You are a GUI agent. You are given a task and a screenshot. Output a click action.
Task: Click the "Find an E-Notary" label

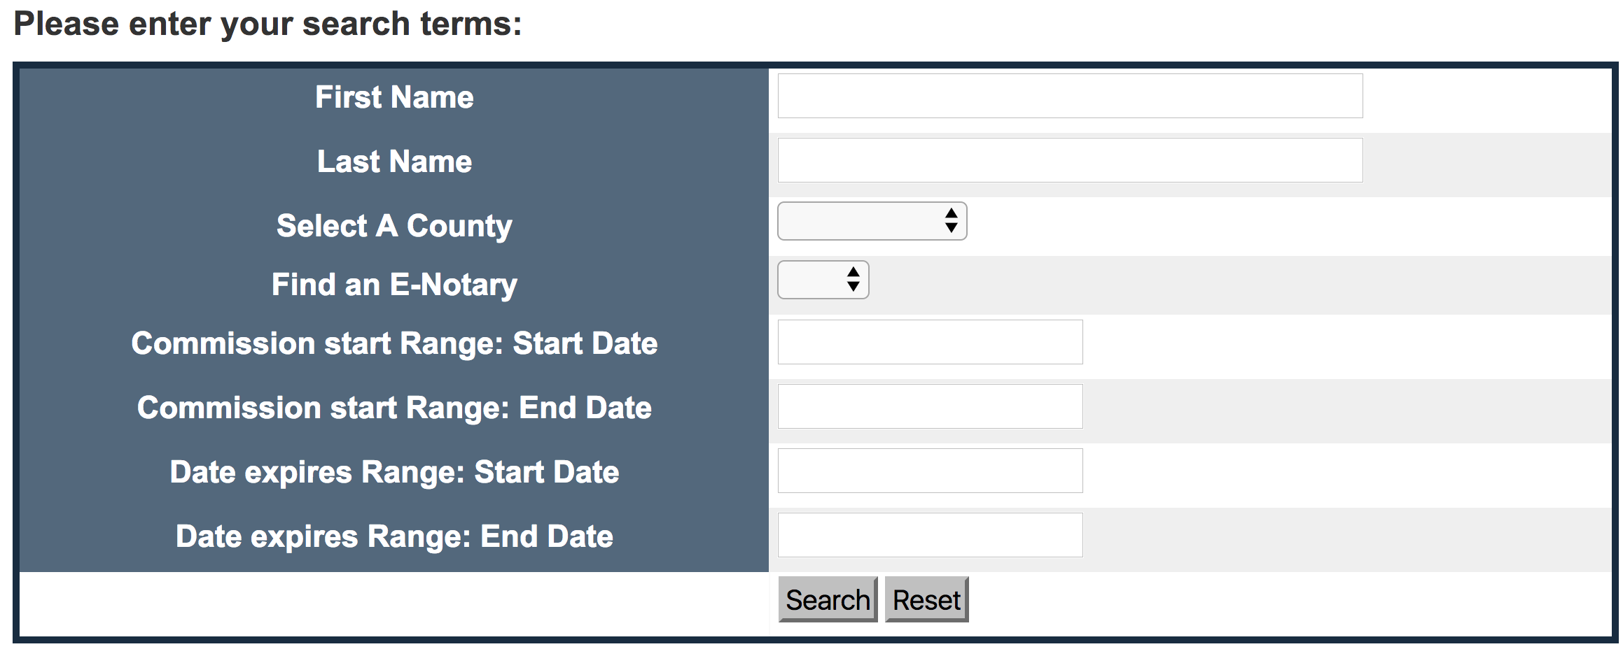tap(394, 285)
